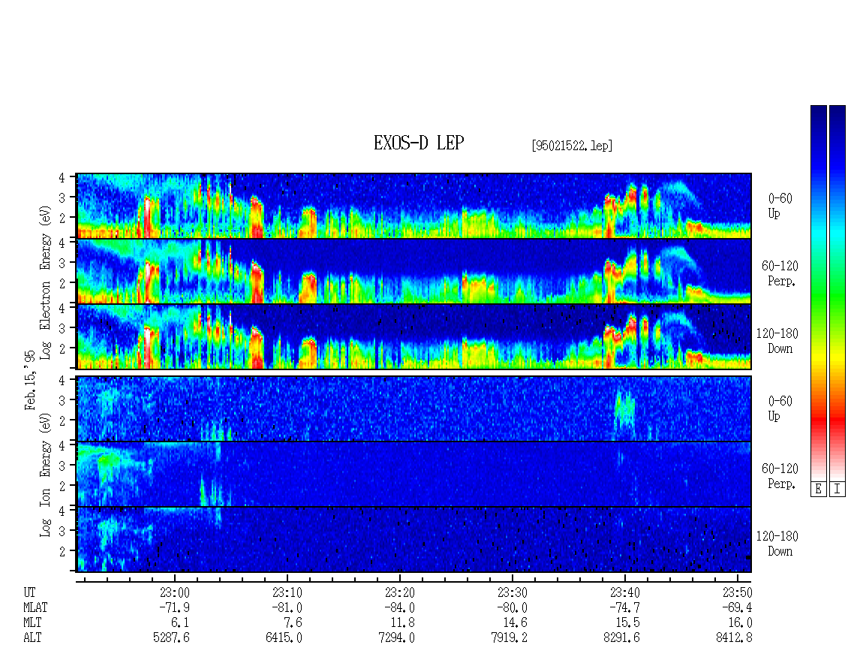Click the ALT row label

coord(32,638)
